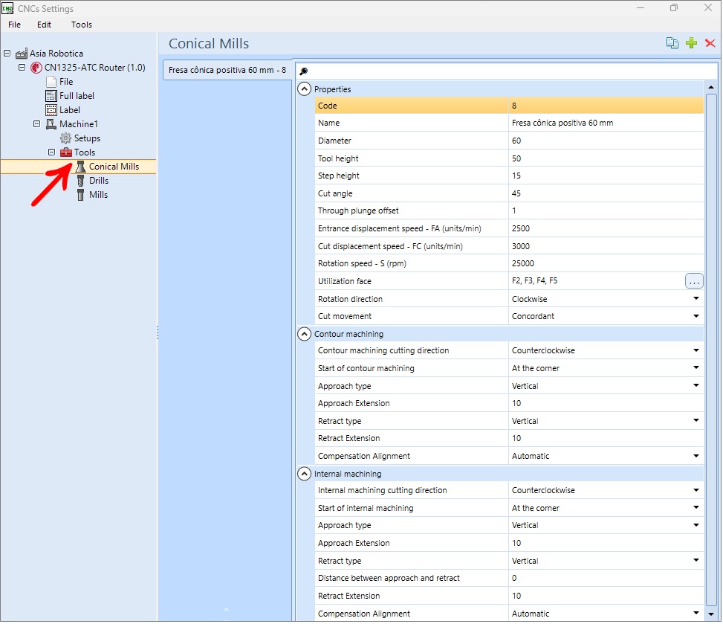The height and width of the screenshot is (624, 723).
Task: Open Compensation Alignment dropdown under Contour machining
Action: pos(696,455)
